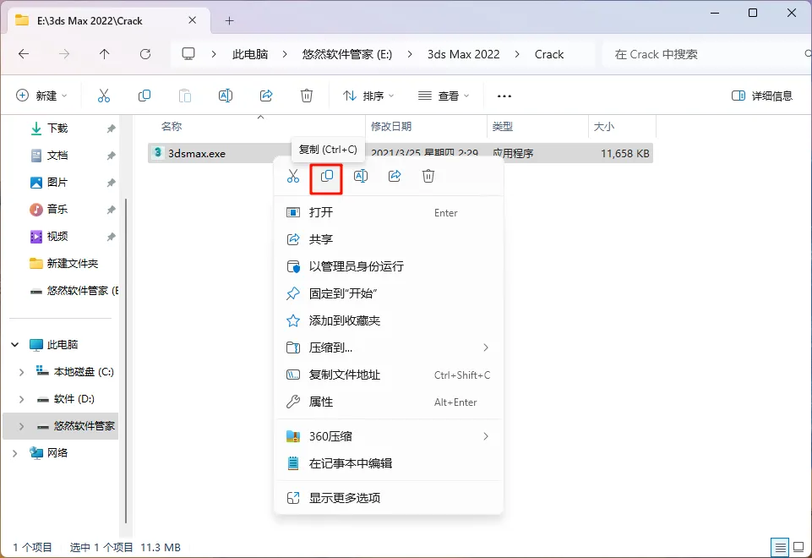
Task: Expand 本地磁盘 (C:) in the tree
Action: click(21, 372)
